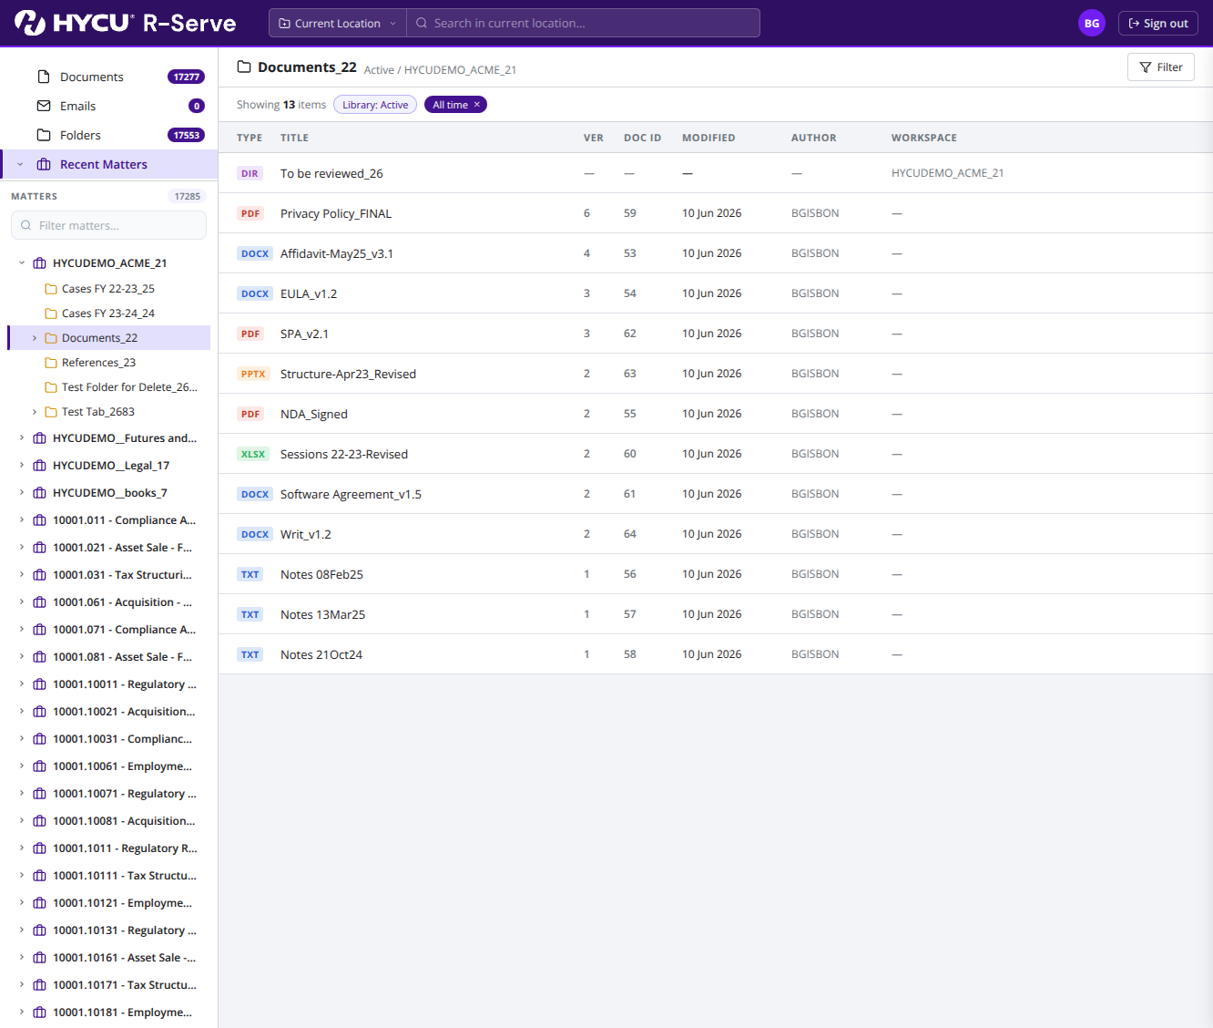Go to Documents in the sidebar

109,77
